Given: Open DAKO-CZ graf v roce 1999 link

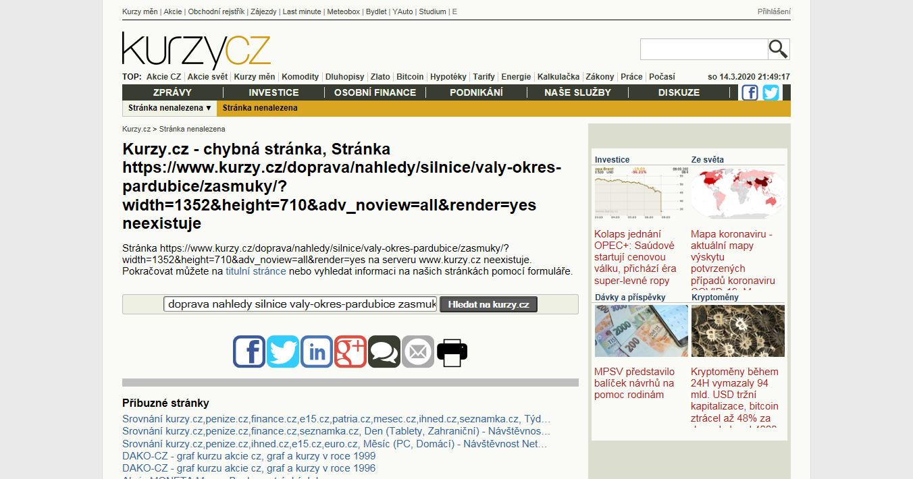Looking at the screenshot, I should coord(249,456).
